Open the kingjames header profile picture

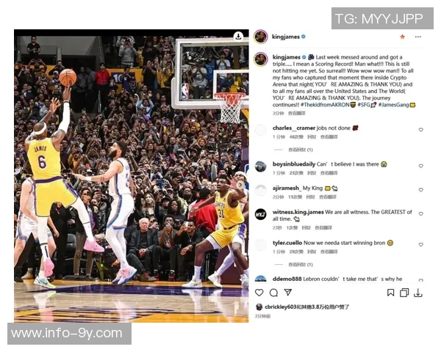(x=260, y=37)
